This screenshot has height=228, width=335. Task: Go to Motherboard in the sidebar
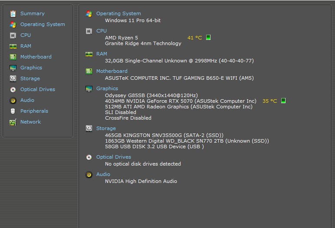pos(36,57)
